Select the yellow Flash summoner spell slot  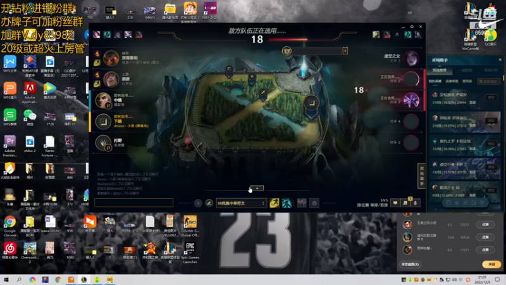tap(275, 203)
